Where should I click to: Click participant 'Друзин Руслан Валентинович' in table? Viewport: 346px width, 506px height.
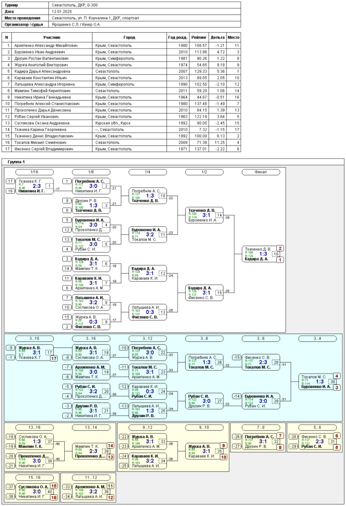click(42, 58)
